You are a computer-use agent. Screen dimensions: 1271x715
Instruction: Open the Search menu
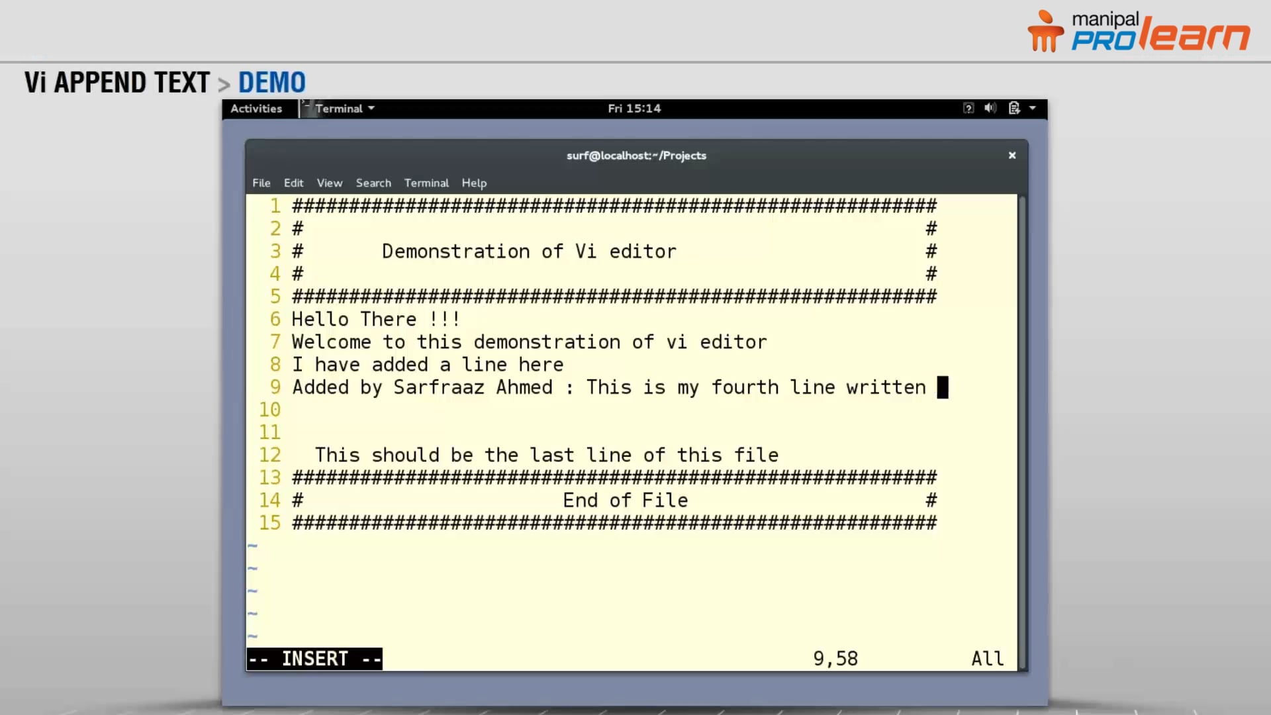point(373,183)
